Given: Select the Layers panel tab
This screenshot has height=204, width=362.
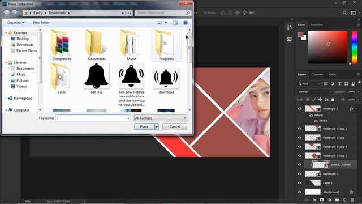Looking at the screenshot, I should 301,74.
